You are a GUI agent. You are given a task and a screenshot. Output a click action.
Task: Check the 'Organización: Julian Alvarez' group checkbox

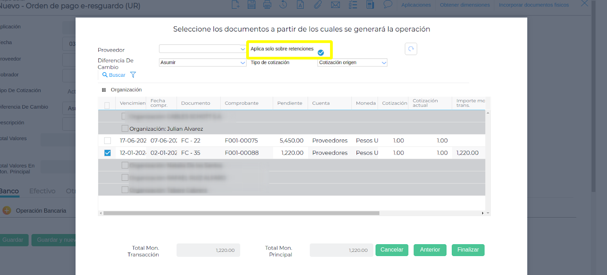pos(125,128)
